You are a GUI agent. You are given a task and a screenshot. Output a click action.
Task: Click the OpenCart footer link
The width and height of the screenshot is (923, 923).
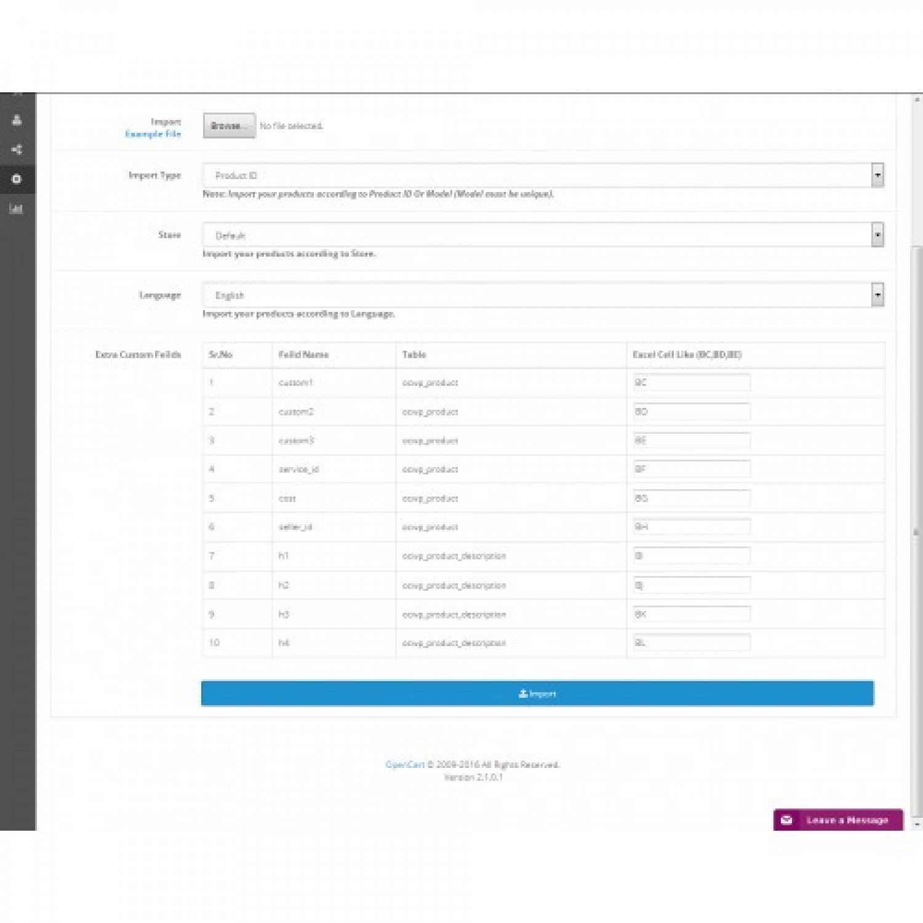pos(404,765)
